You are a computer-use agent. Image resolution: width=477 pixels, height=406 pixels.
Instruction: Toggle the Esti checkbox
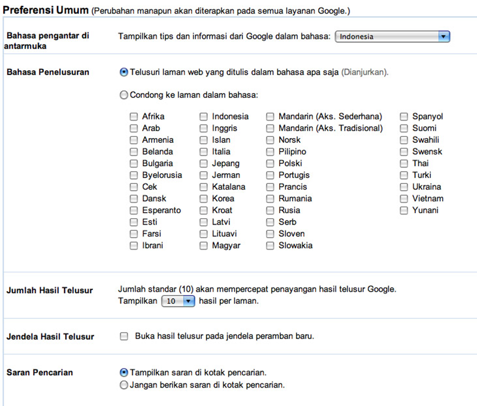[133, 222]
